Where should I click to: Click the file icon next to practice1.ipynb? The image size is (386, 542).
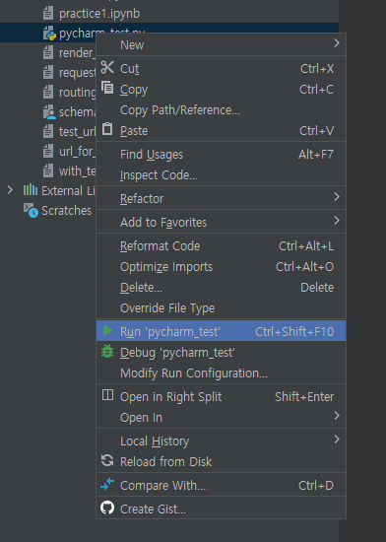48,14
